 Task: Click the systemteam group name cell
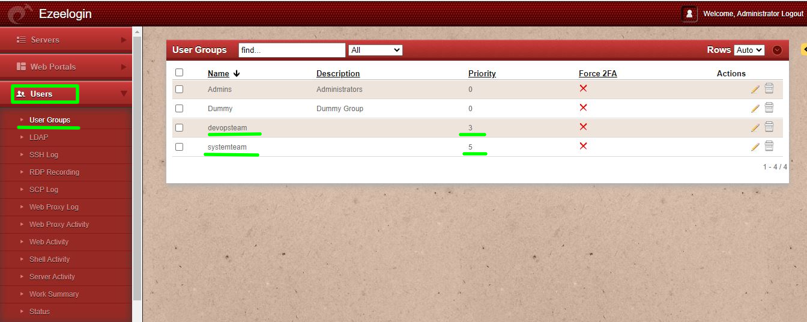click(227, 147)
